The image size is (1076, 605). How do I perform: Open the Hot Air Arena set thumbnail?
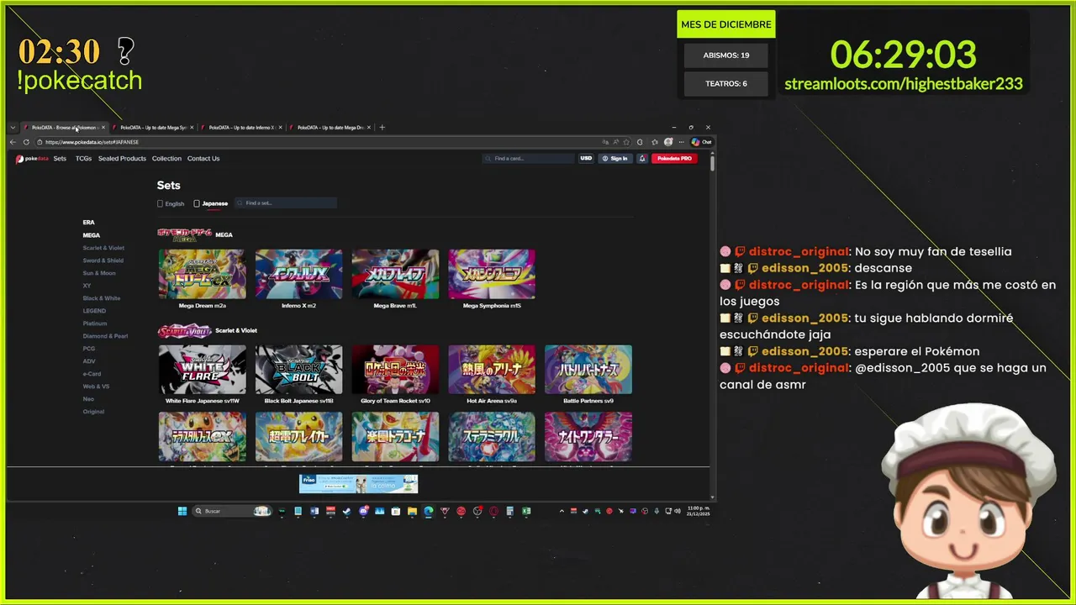point(492,370)
